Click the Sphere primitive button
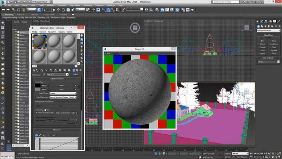Image resolution: width=282 pixels, height=159 pixels. (x=263, y=44)
